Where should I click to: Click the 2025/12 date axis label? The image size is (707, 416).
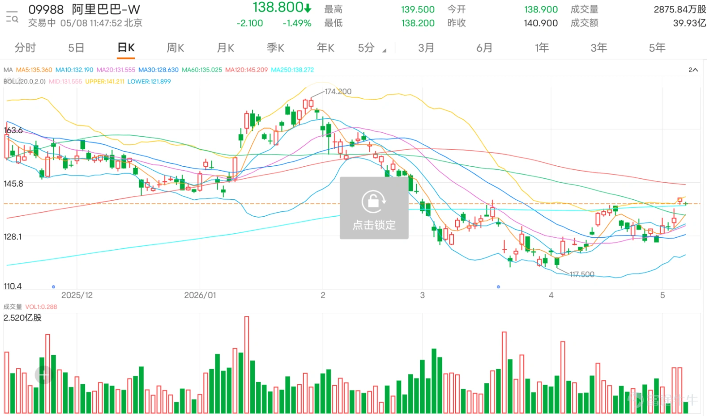[77, 295]
